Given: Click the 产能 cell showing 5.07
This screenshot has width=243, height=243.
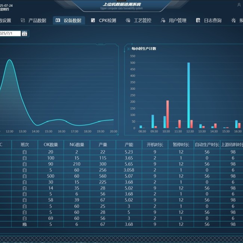Looking at the screenshot, I should pyautogui.click(x=129, y=176).
